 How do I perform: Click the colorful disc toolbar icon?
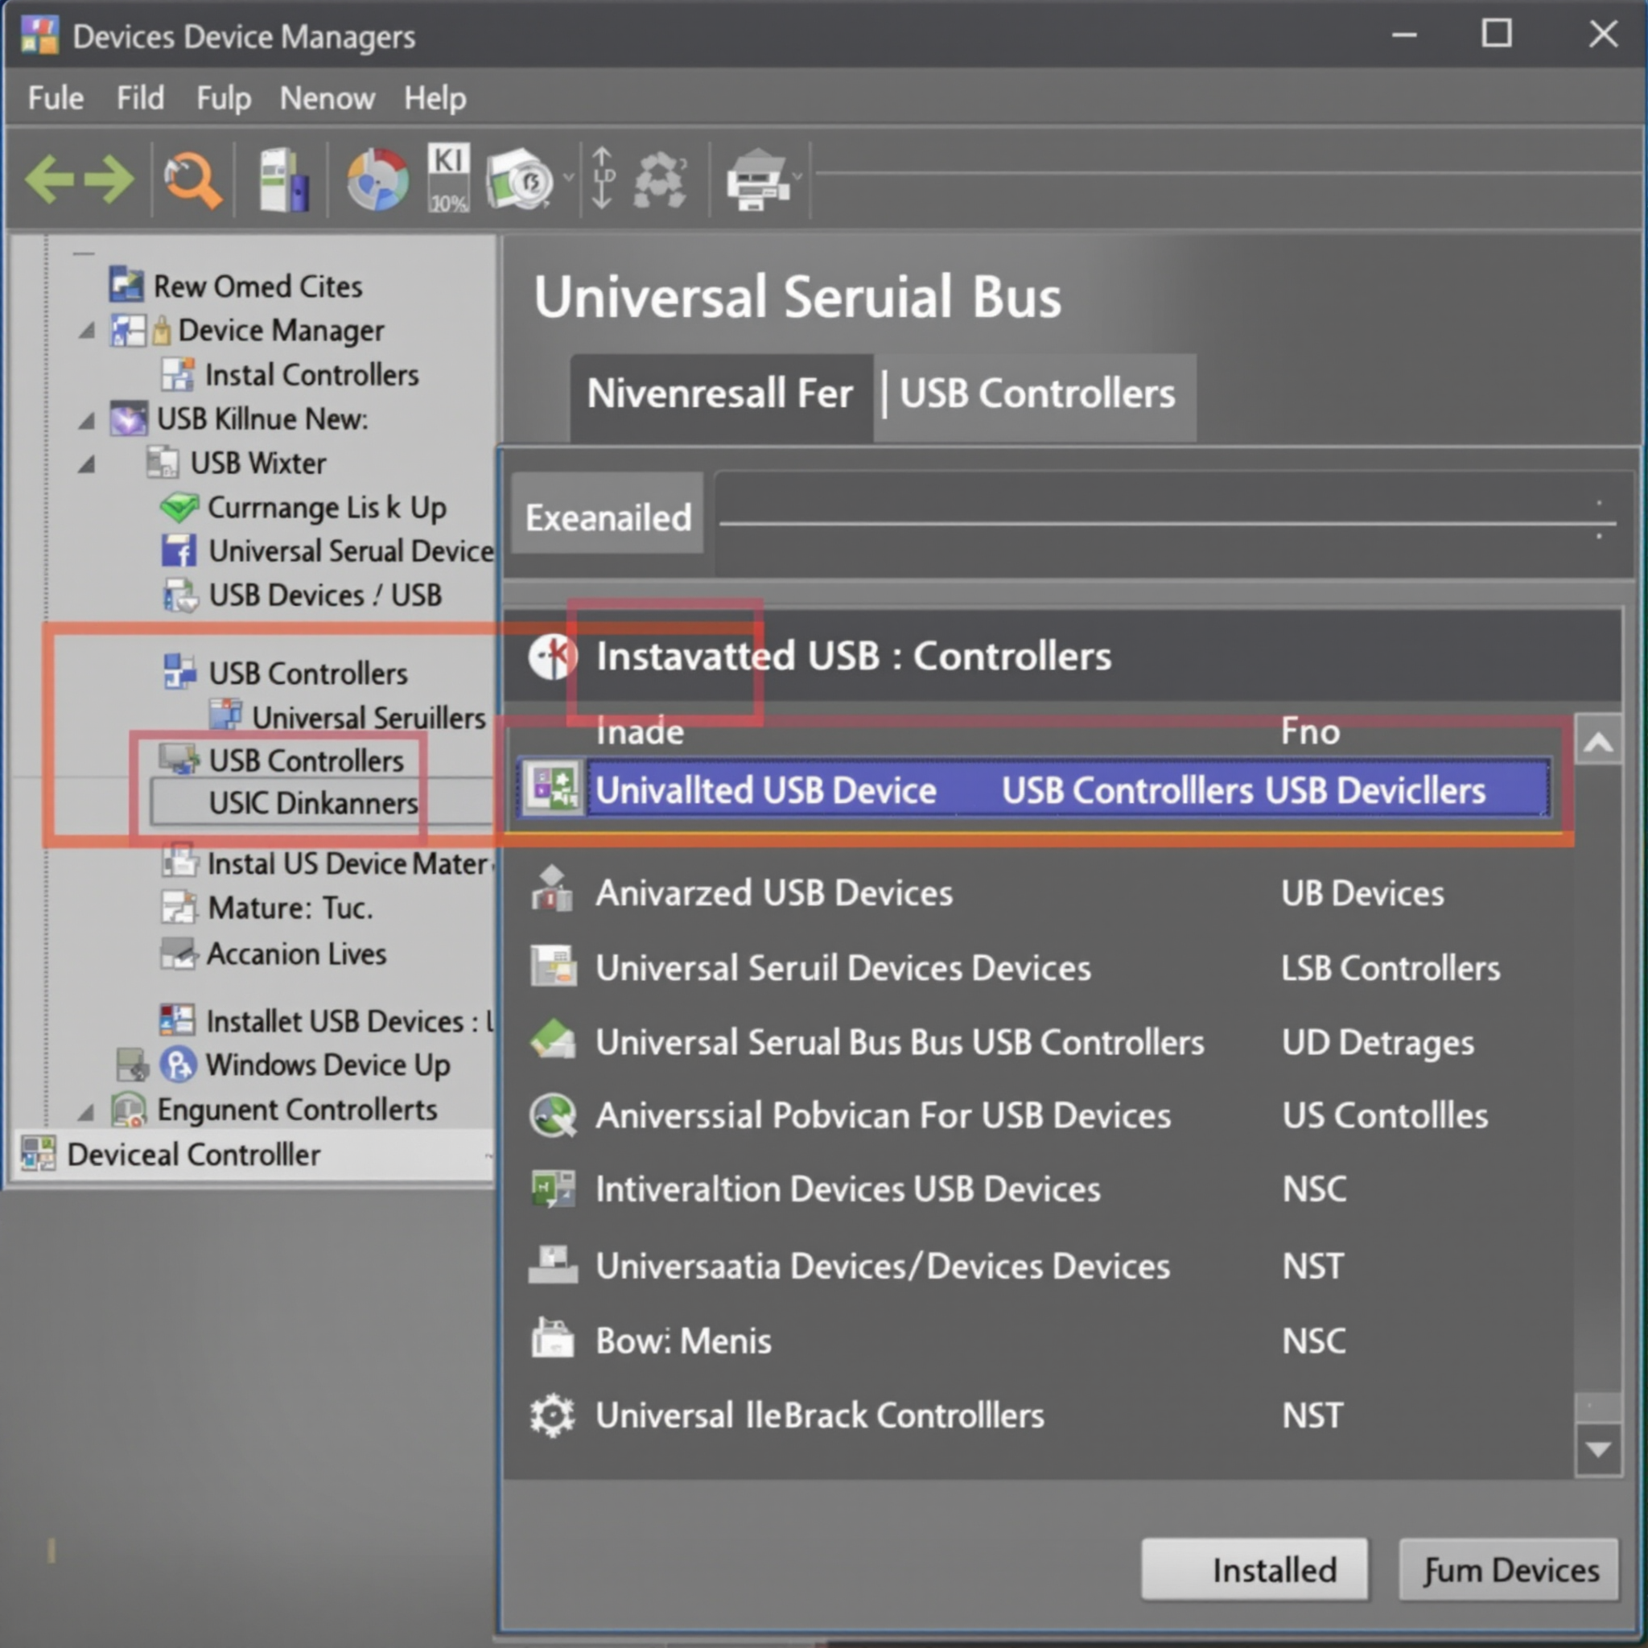(378, 179)
